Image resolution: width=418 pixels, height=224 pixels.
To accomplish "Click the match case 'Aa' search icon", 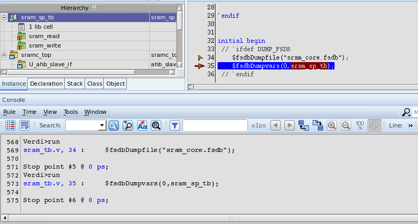I will tap(142, 125).
